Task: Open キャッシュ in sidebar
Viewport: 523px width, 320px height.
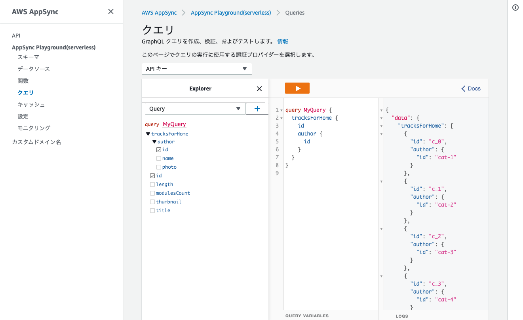Action: (x=31, y=105)
